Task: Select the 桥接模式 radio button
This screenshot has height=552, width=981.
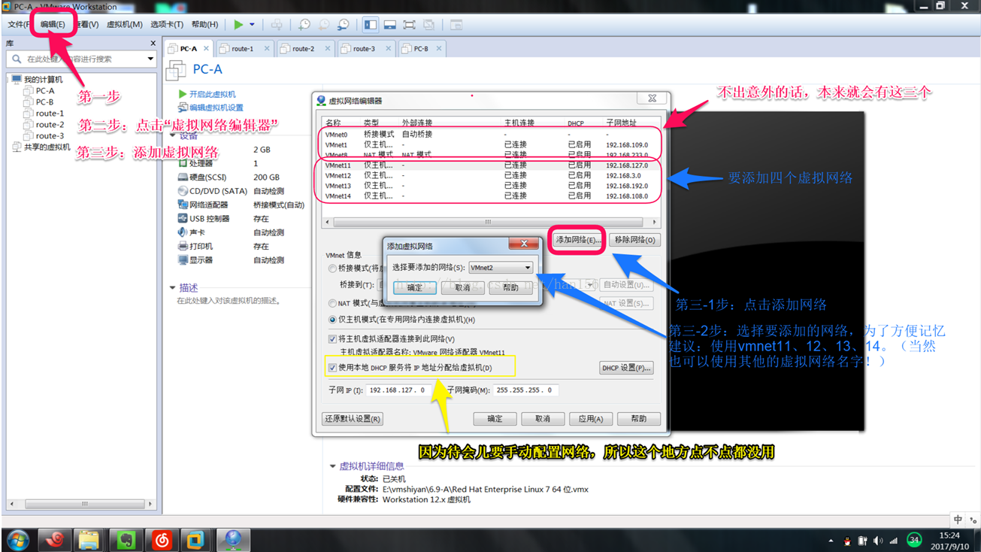Action: [332, 268]
